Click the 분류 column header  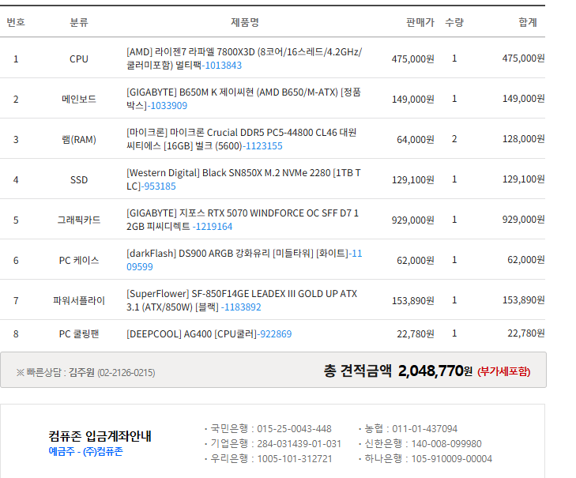(x=79, y=22)
